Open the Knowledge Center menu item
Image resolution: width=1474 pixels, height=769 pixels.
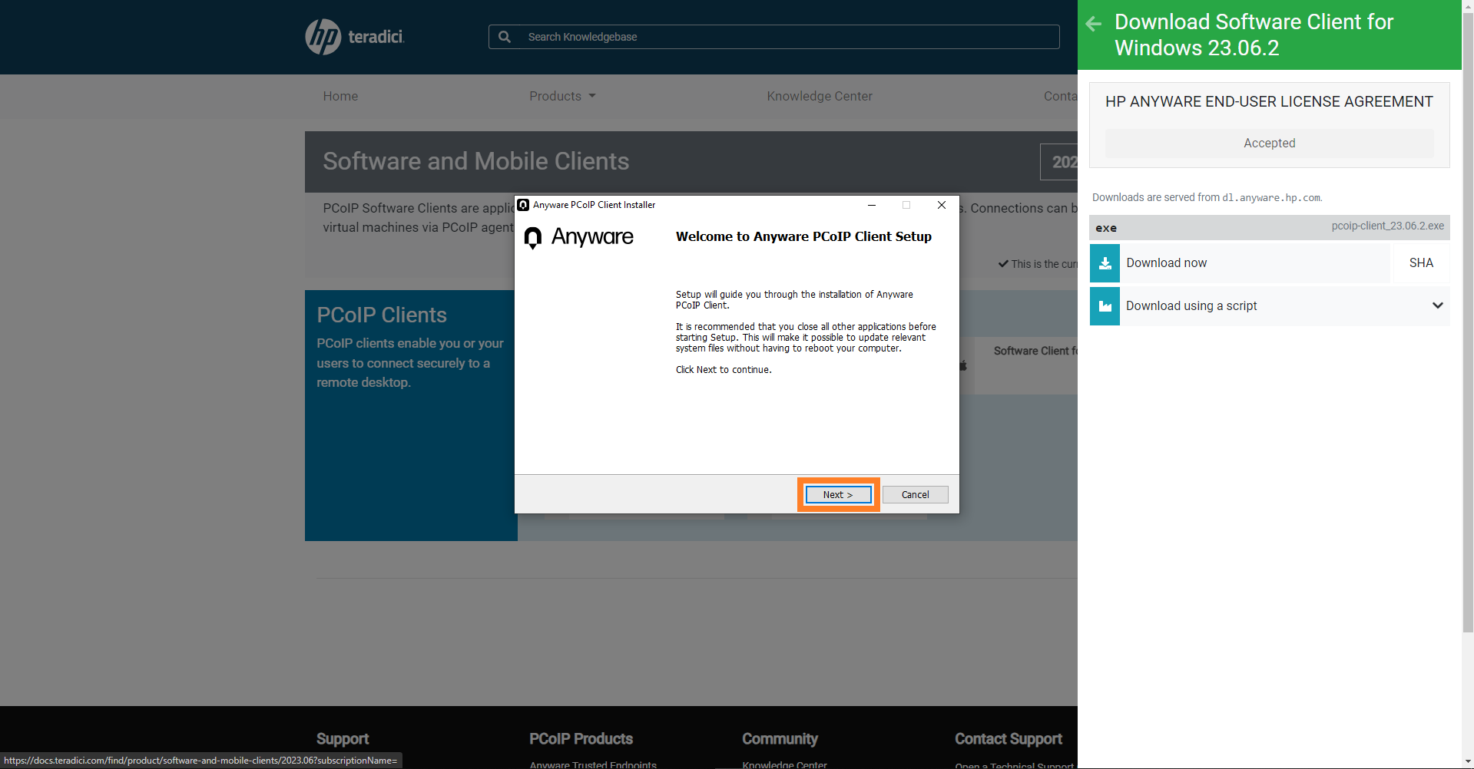coord(819,96)
